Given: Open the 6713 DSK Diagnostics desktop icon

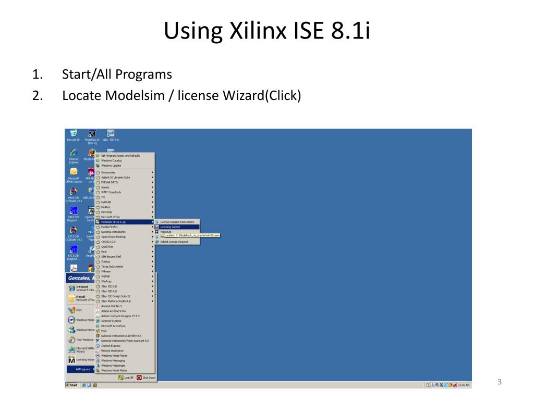Looking at the screenshot, I should [x=74, y=253].
